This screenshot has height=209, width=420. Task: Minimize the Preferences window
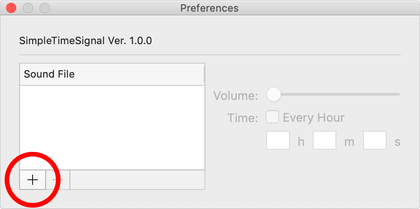28,8
